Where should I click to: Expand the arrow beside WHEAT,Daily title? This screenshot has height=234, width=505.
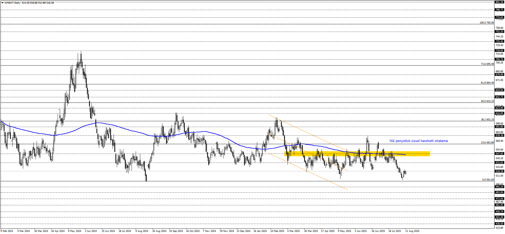click(x=2, y=3)
